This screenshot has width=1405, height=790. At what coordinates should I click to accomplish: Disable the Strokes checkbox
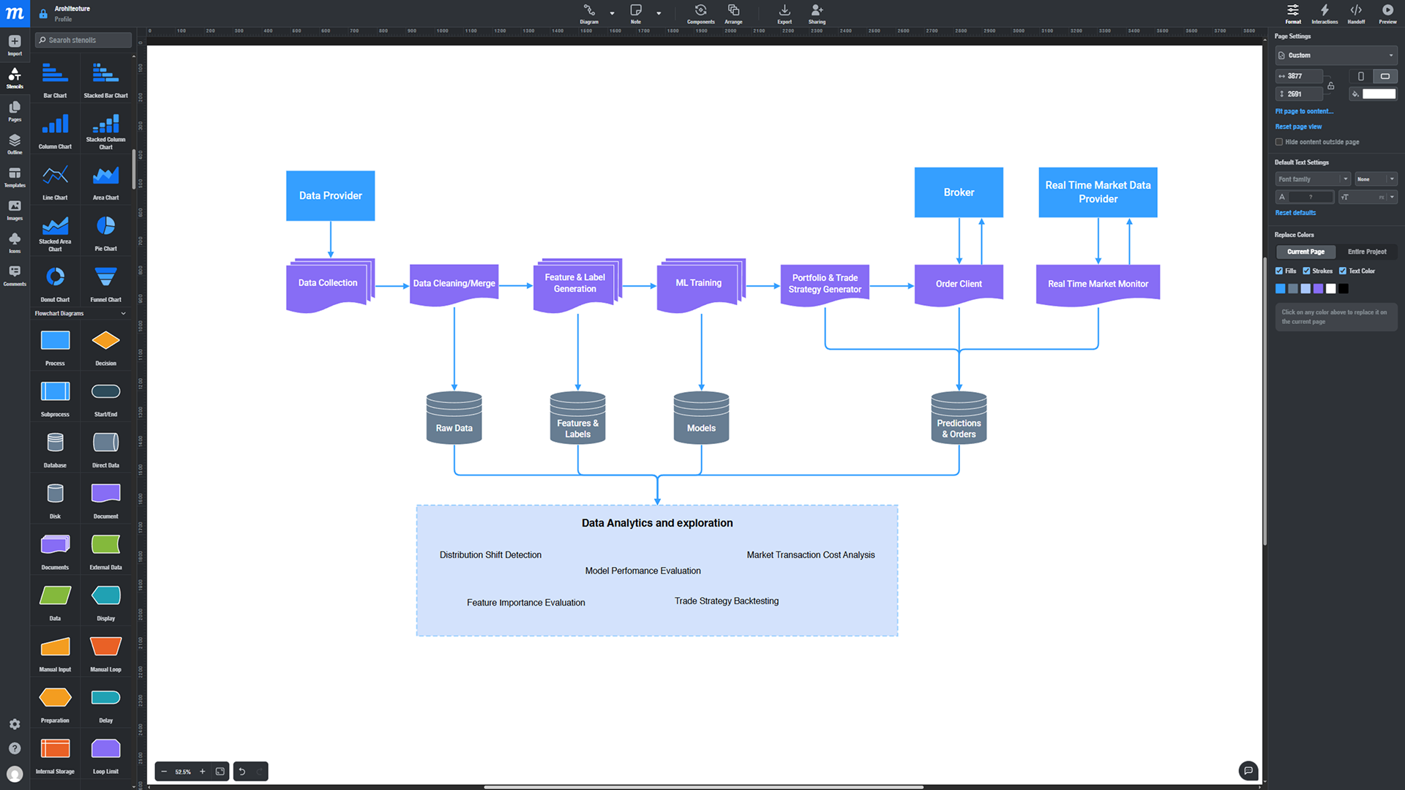coord(1305,271)
